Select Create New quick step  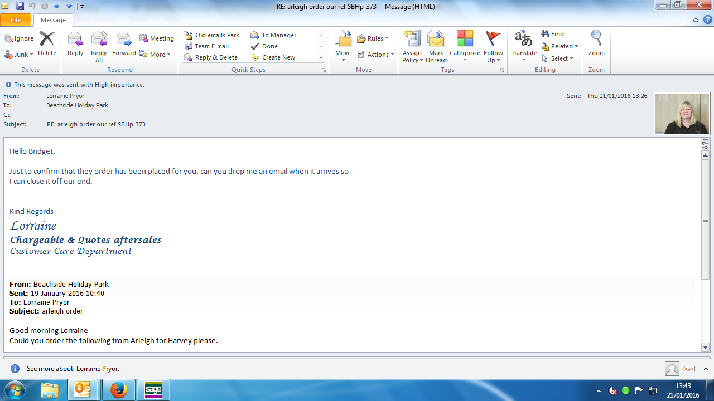click(273, 57)
